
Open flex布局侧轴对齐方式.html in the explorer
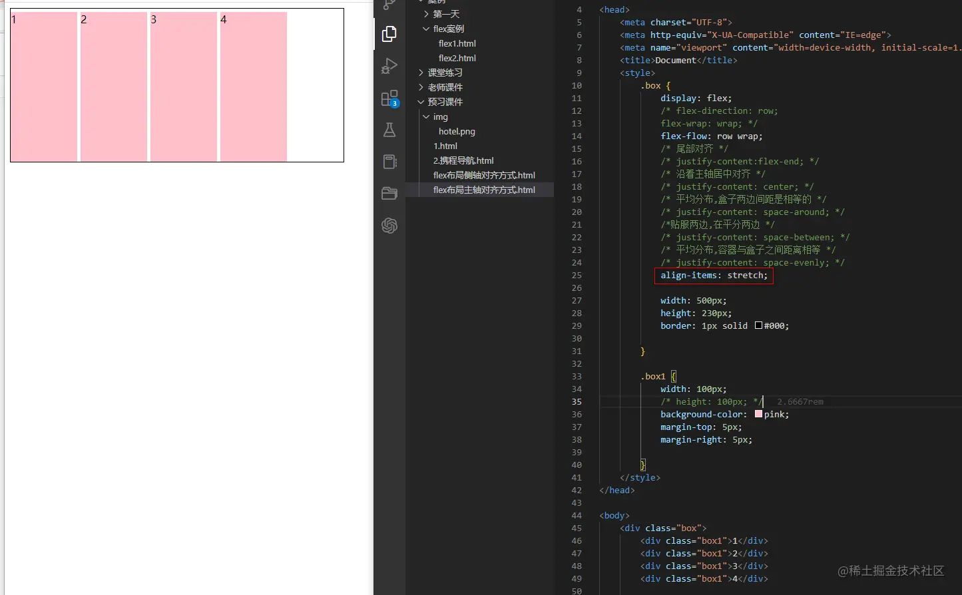coord(484,175)
